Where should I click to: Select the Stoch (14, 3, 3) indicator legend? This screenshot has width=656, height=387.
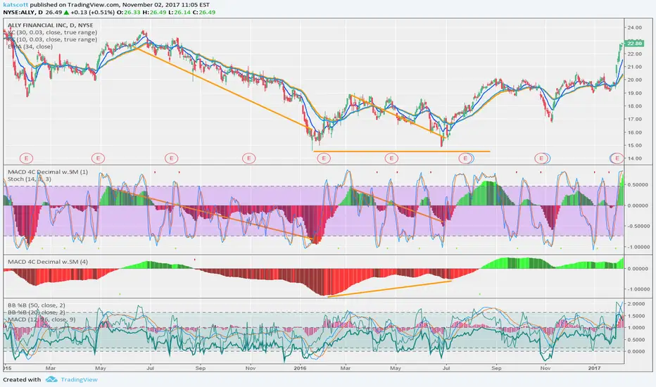point(30,179)
